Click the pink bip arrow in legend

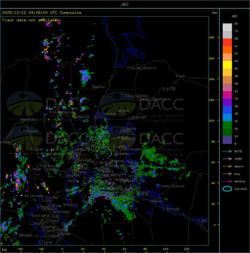click(x=227, y=174)
